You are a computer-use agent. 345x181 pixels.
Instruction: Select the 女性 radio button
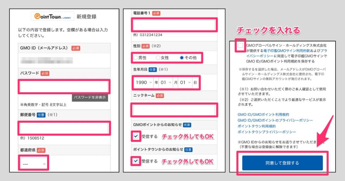pyautogui.click(x=158, y=58)
